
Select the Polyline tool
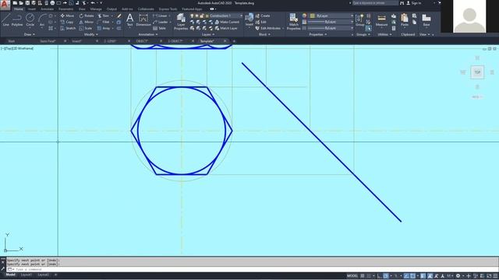click(17, 19)
